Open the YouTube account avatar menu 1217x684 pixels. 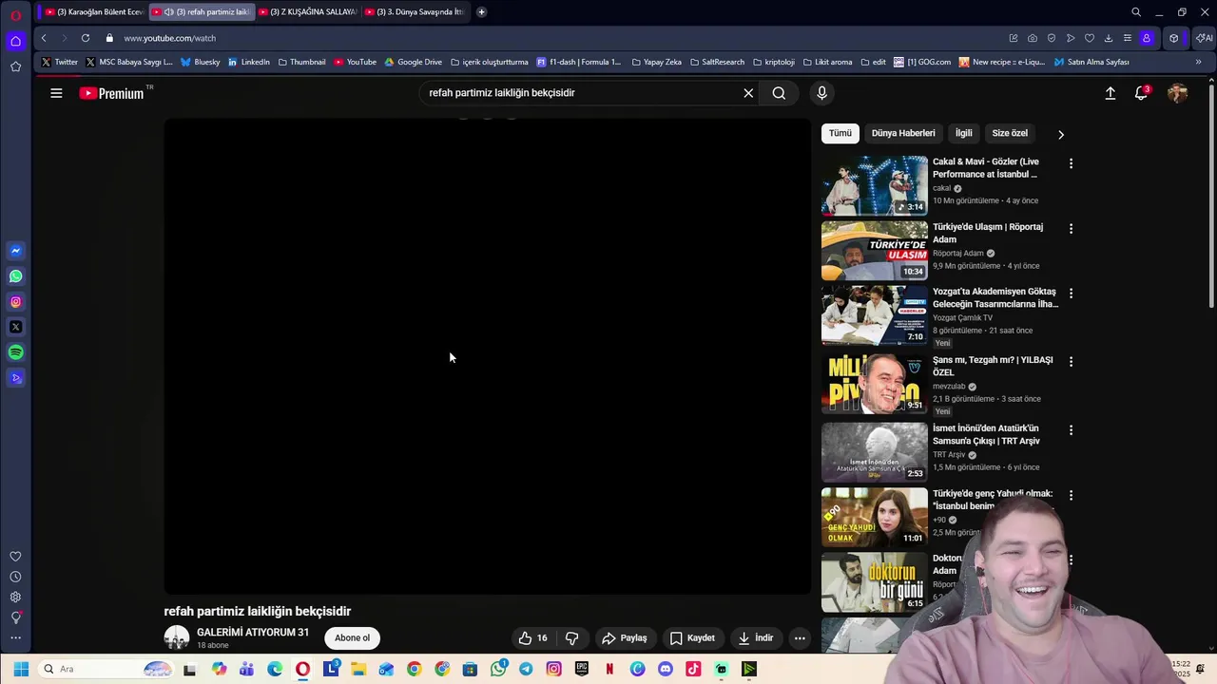1177,93
